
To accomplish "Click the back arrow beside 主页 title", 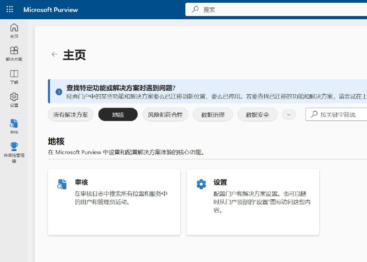I will pyautogui.click(x=55, y=55).
